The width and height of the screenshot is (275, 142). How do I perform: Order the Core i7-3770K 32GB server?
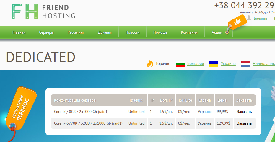[245, 123]
